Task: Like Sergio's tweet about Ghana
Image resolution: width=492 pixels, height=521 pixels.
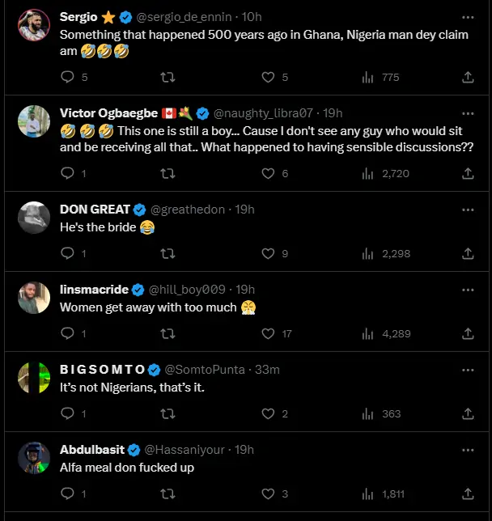Action: tap(268, 78)
